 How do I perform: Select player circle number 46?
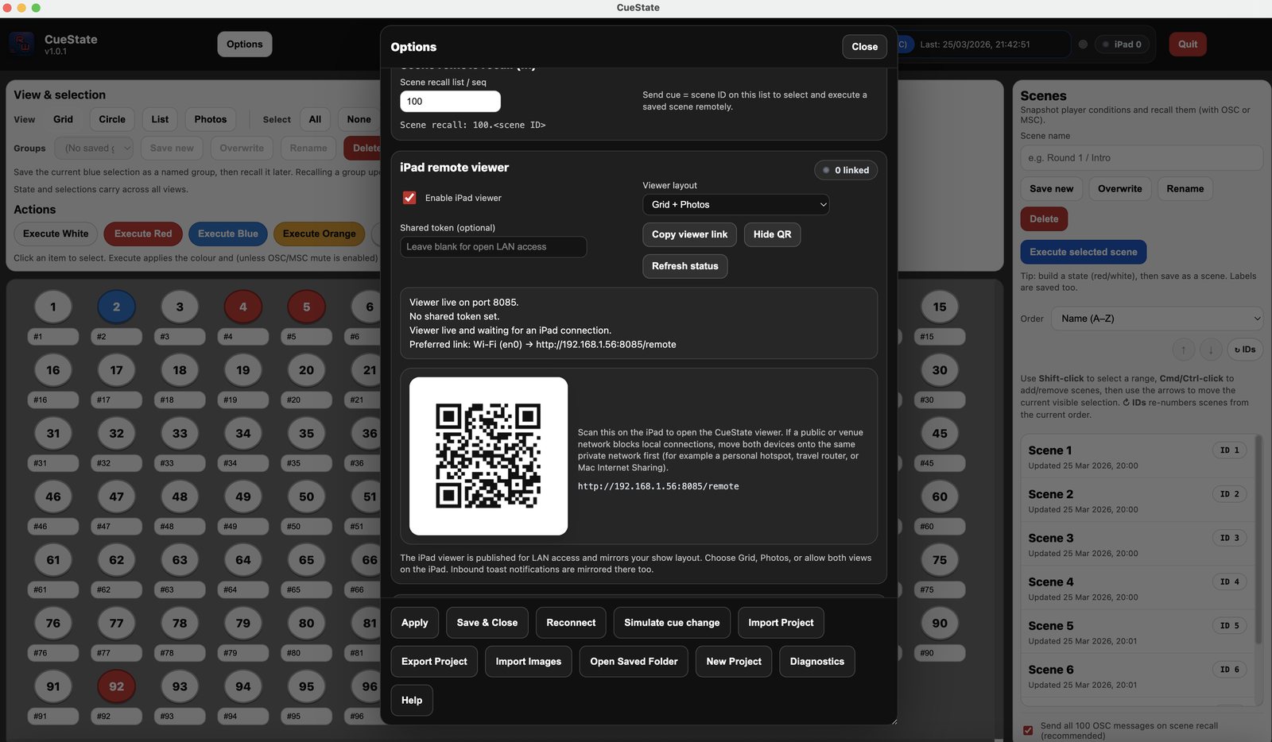[53, 497]
